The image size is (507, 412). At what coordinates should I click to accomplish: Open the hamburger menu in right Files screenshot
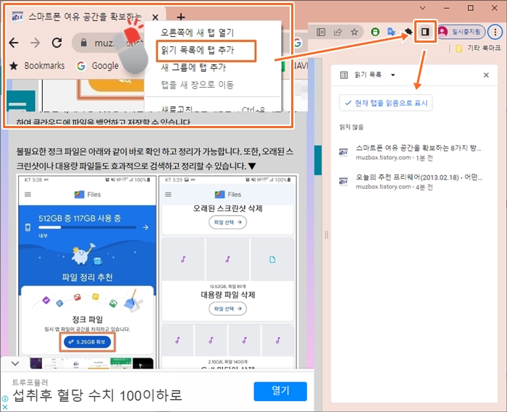[x=168, y=195]
